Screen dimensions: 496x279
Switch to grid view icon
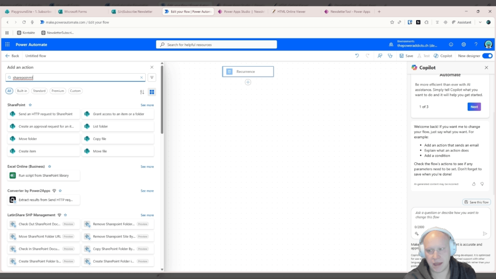[152, 92]
